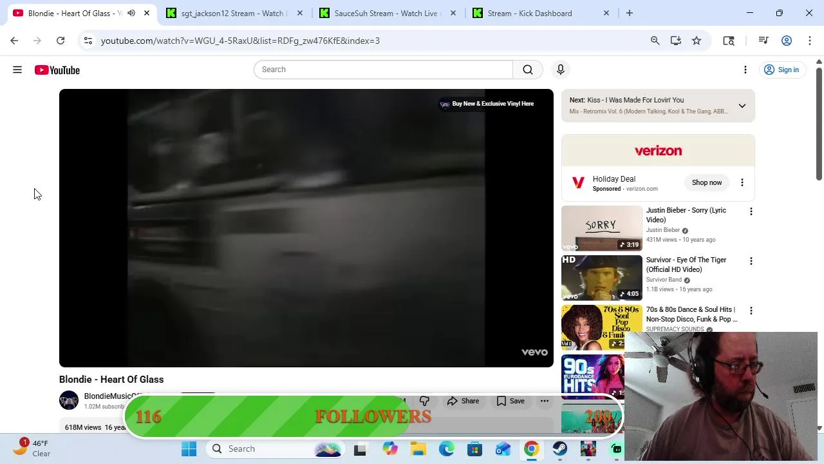Open Task View on the taskbar
Screen dimensions: 824x464
tap(360, 449)
